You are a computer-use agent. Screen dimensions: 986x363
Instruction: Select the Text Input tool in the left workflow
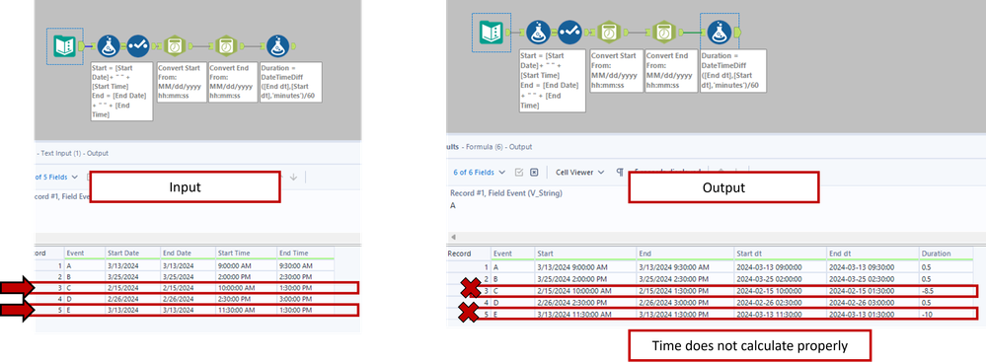click(x=64, y=45)
